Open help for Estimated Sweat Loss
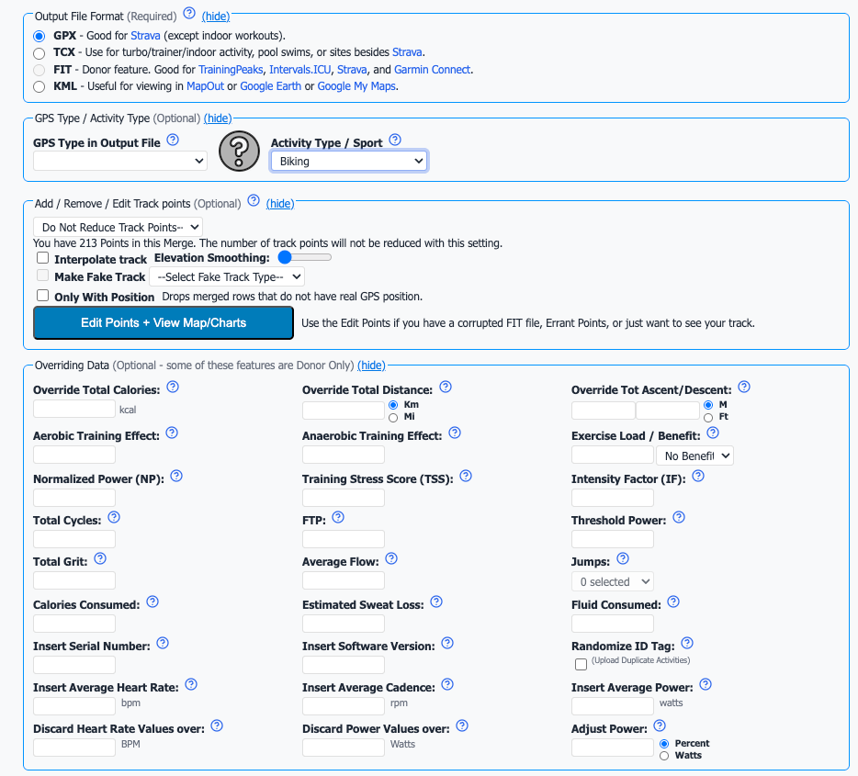 coord(436,602)
